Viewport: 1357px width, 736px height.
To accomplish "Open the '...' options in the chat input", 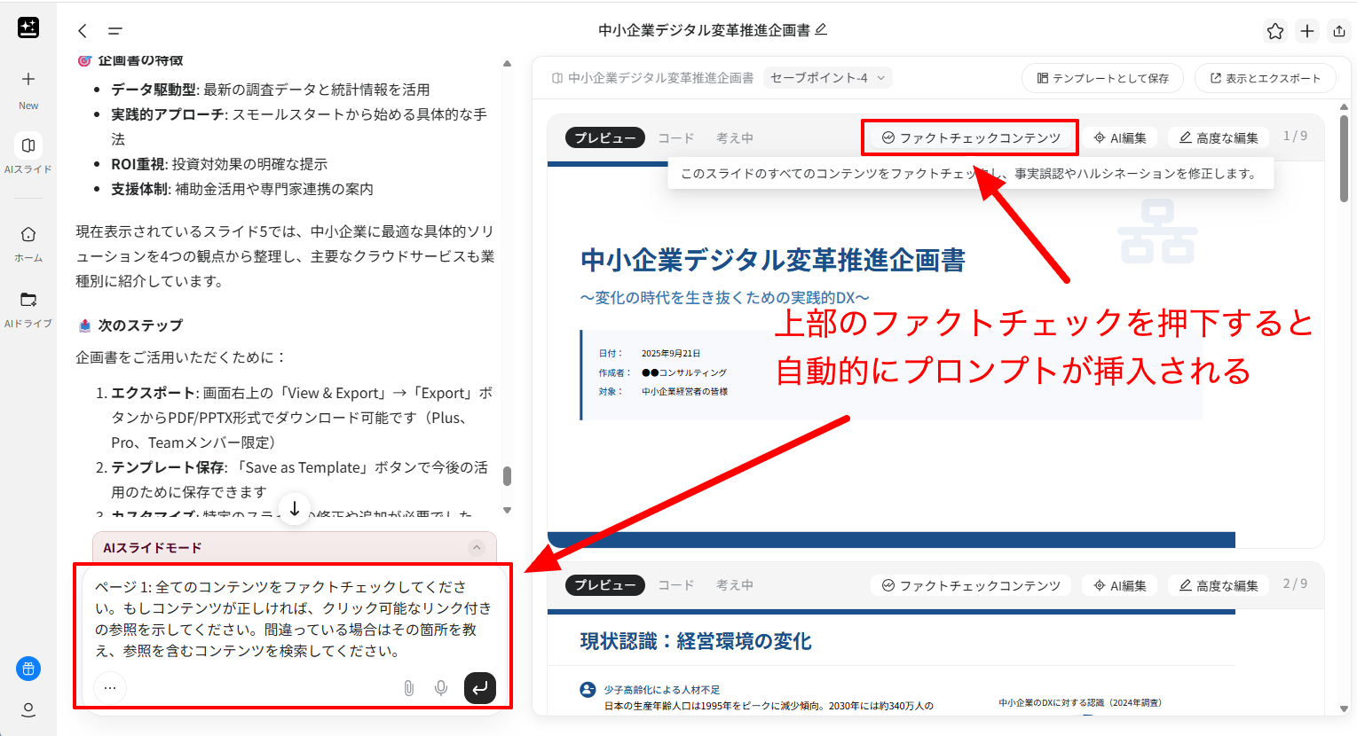I will click(109, 687).
